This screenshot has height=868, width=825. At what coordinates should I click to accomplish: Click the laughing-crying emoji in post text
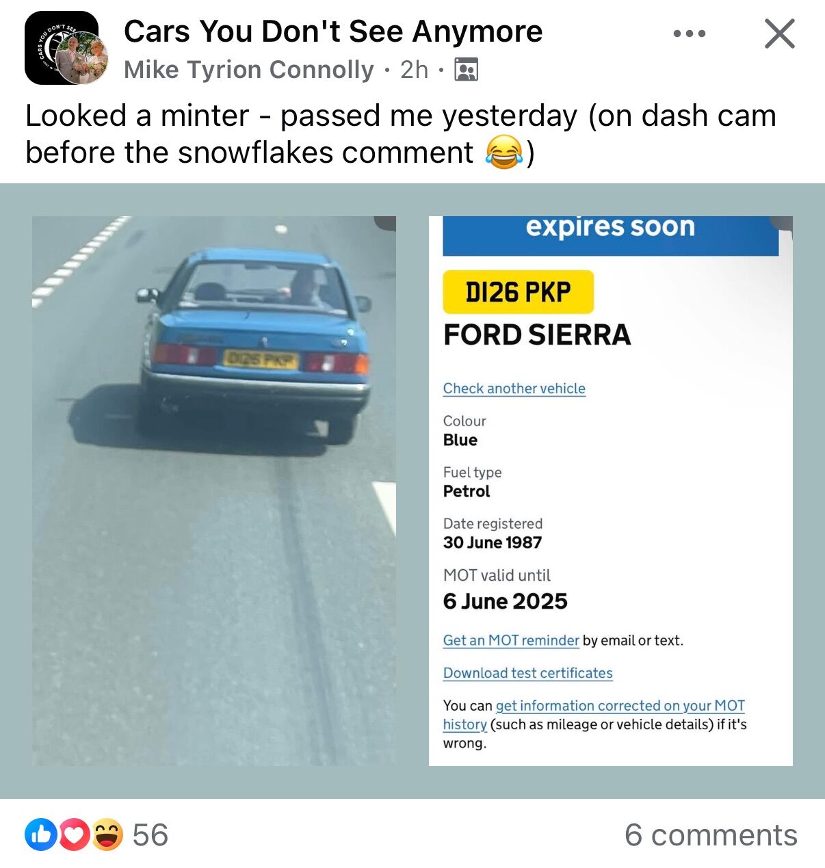(504, 153)
